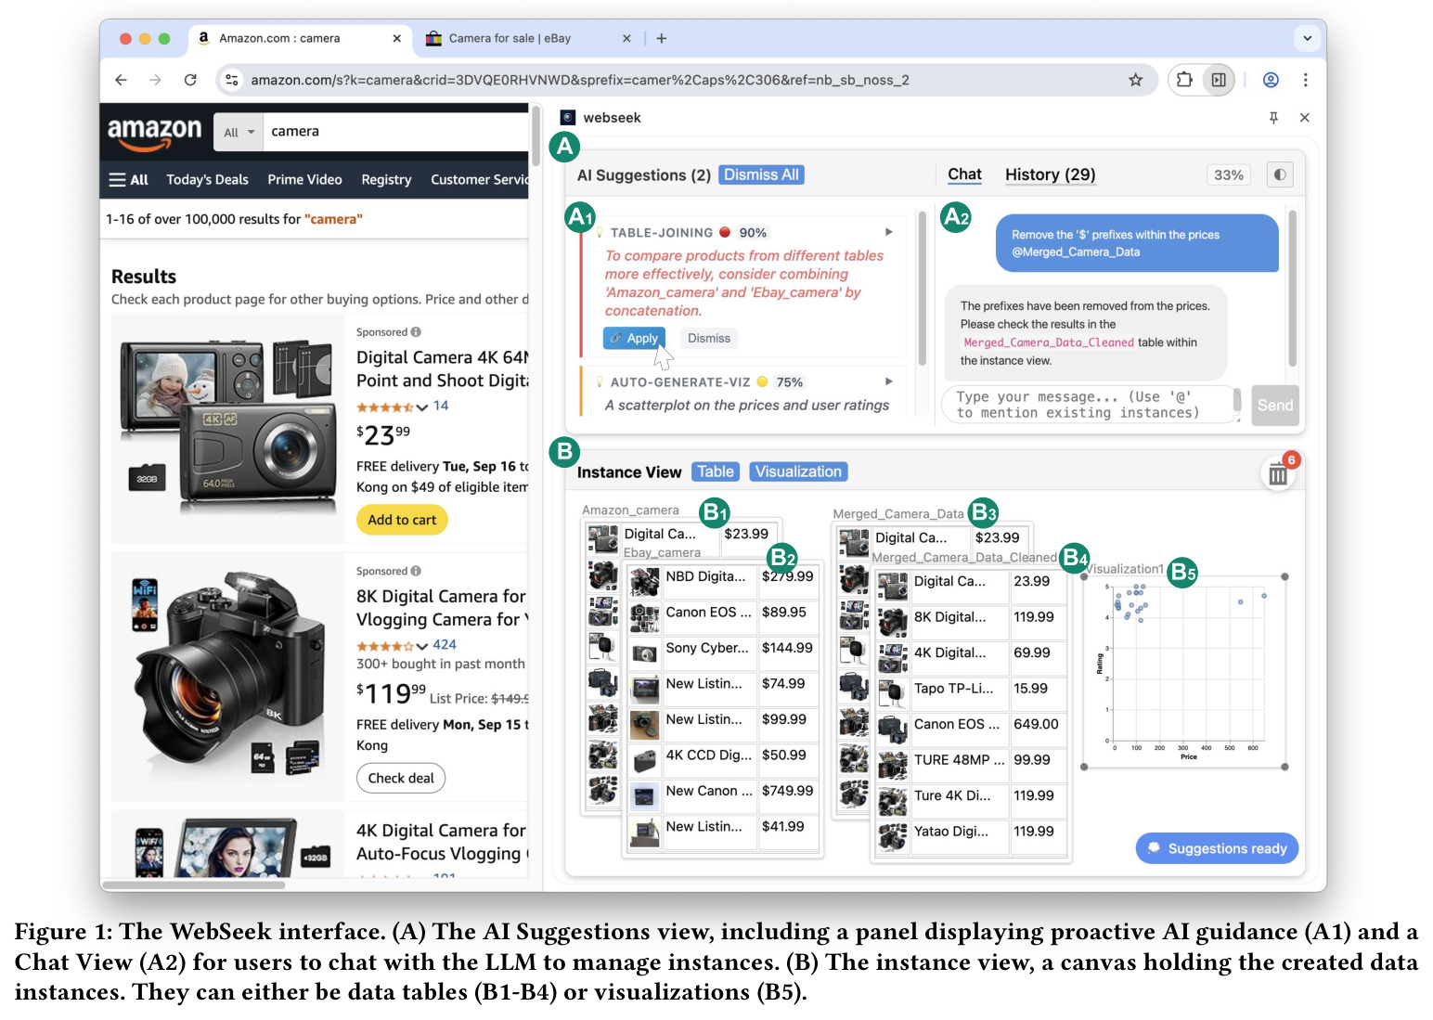The image size is (1433, 1020).
Task: Toggle the theme contrast icon near 33%
Action: tap(1280, 174)
